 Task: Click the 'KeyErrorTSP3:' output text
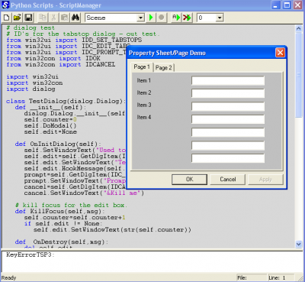(x=30, y=254)
